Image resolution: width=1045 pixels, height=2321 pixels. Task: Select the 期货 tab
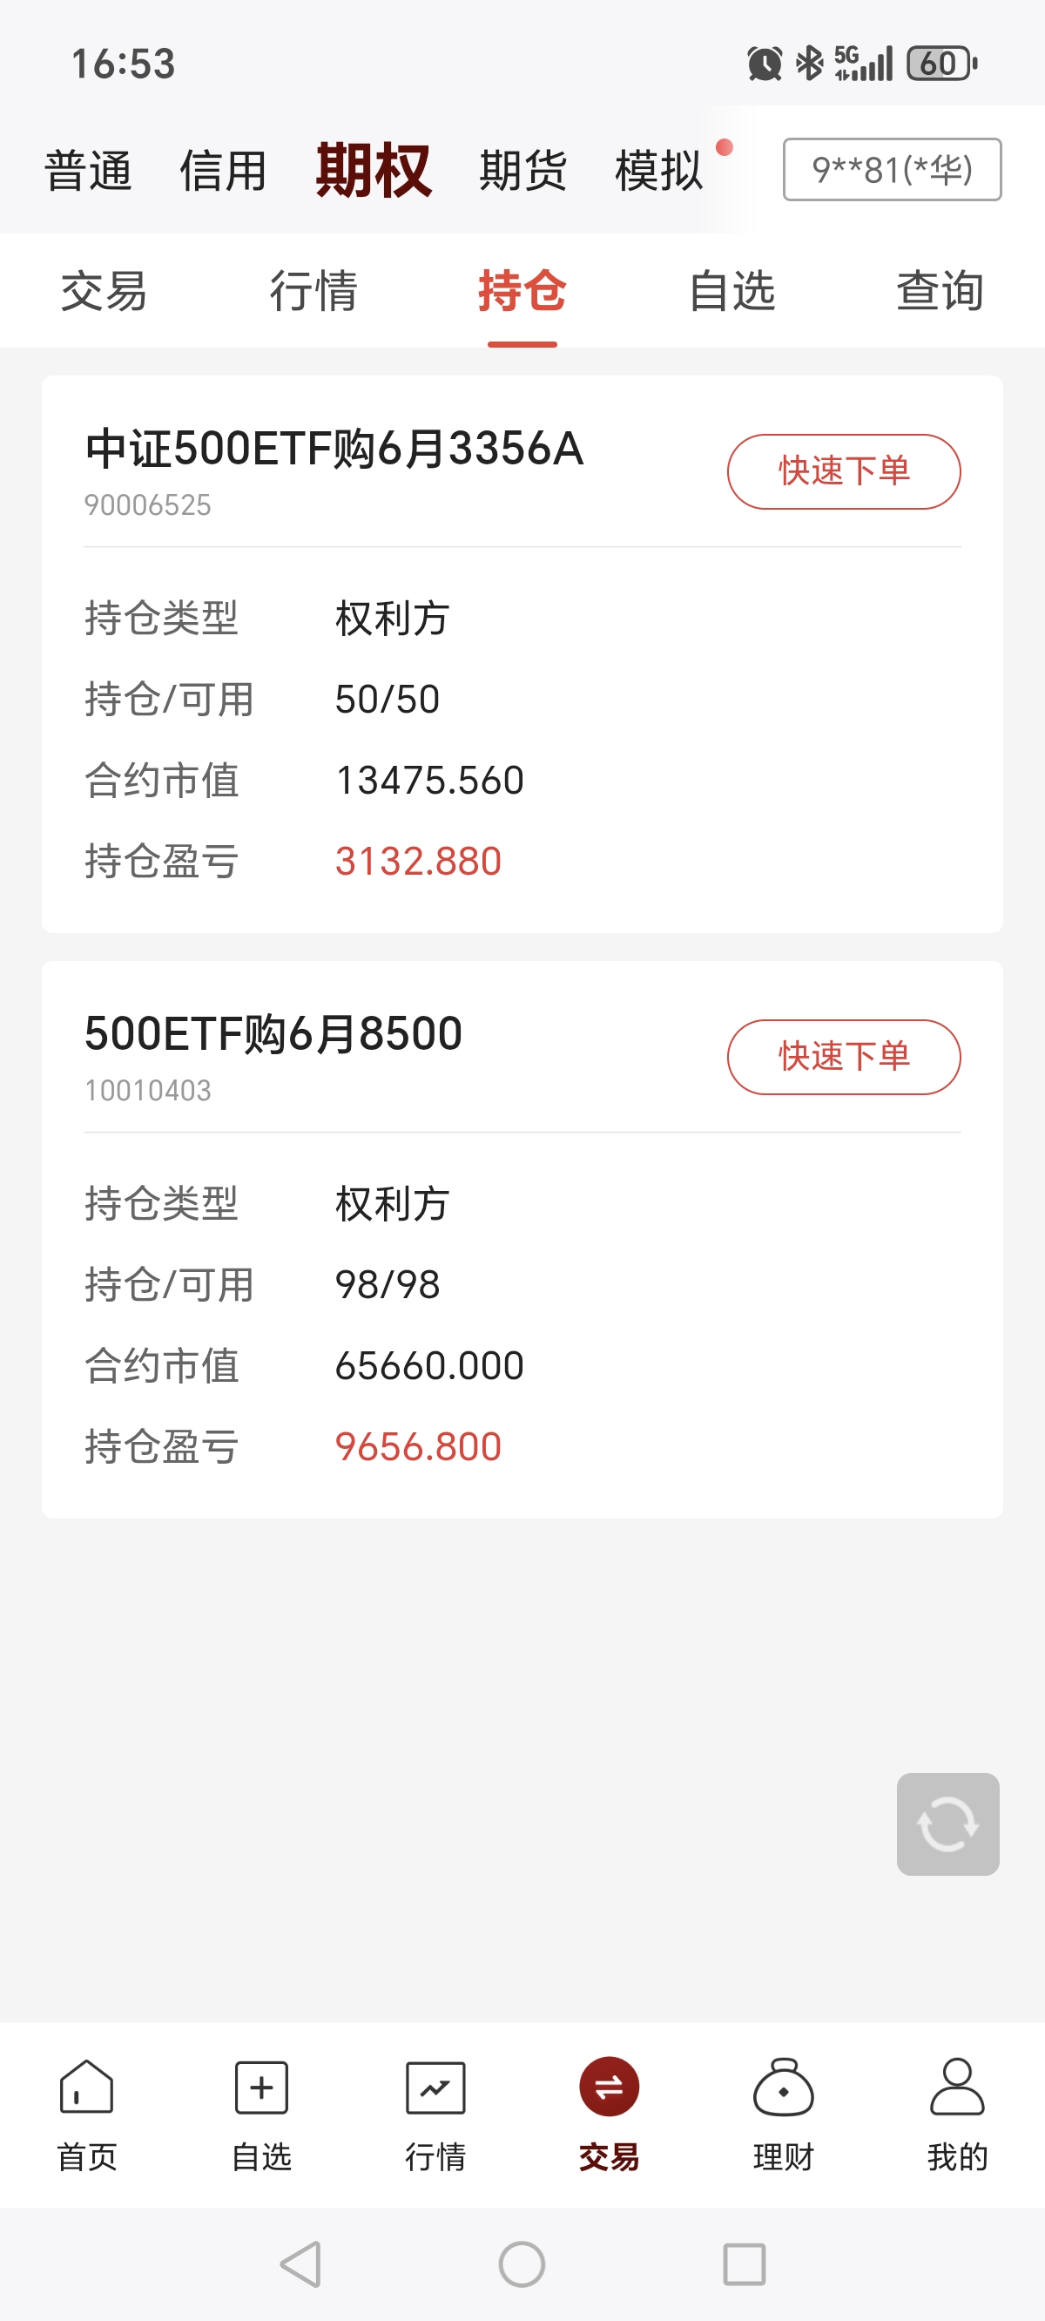(522, 170)
